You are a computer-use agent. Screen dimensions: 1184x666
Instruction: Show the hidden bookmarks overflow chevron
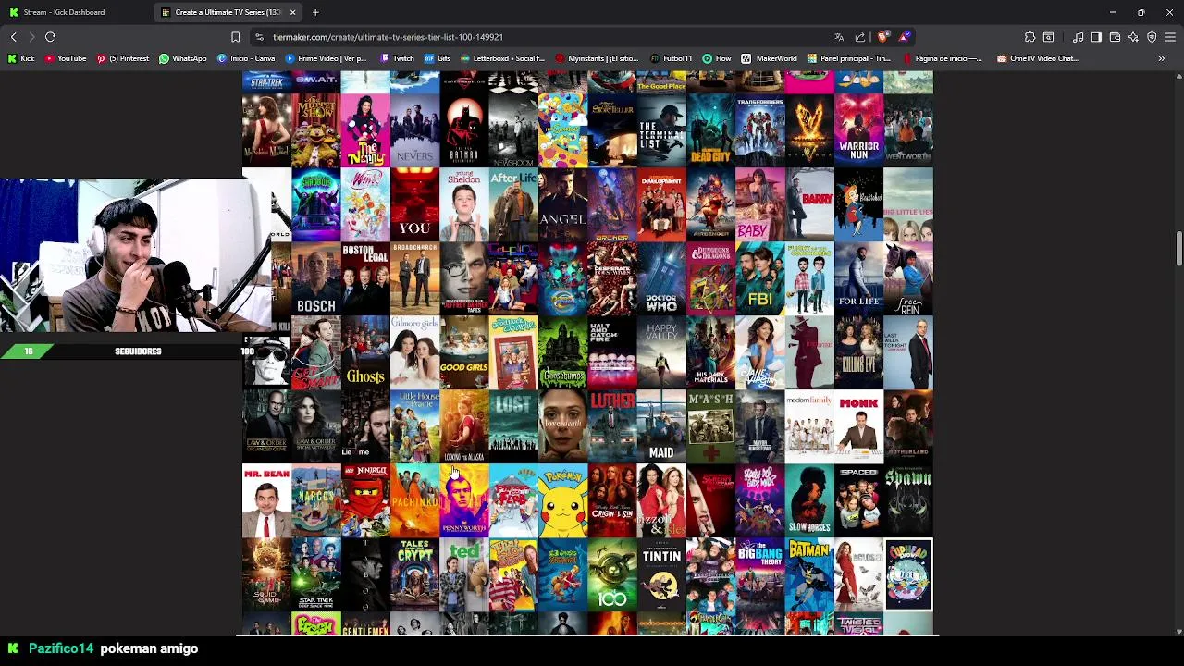click(1161, 58)
